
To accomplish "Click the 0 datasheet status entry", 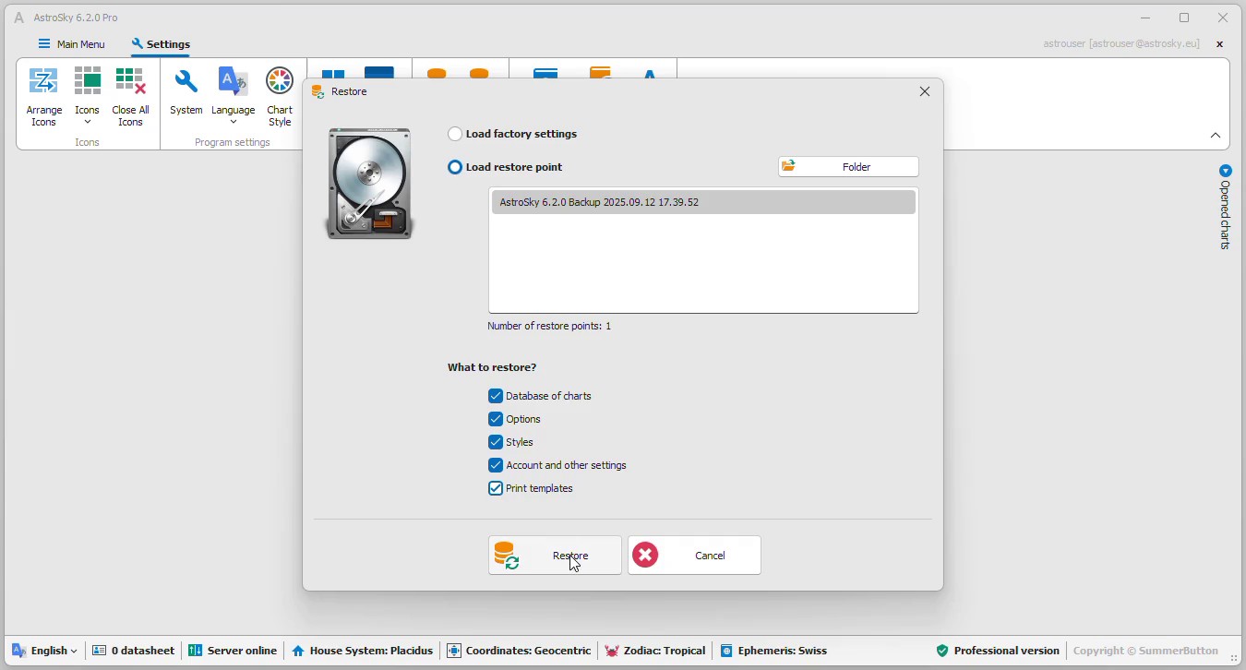I will click(133, 651).
